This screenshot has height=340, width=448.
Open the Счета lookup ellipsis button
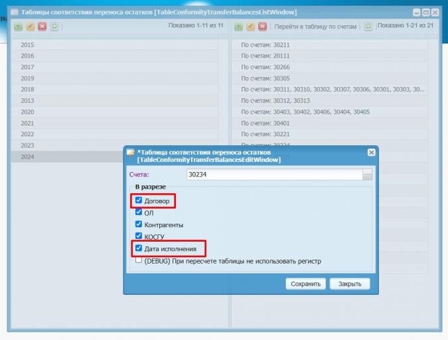point(368,175)
